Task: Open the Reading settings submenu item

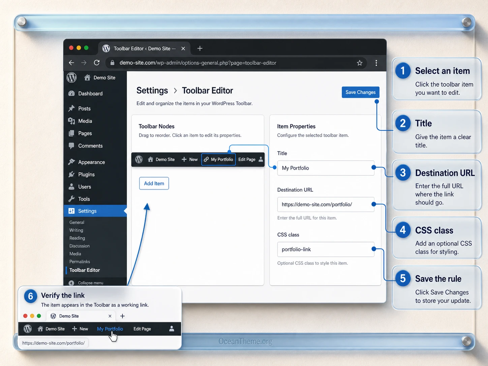Action: [x=77, y=238]
